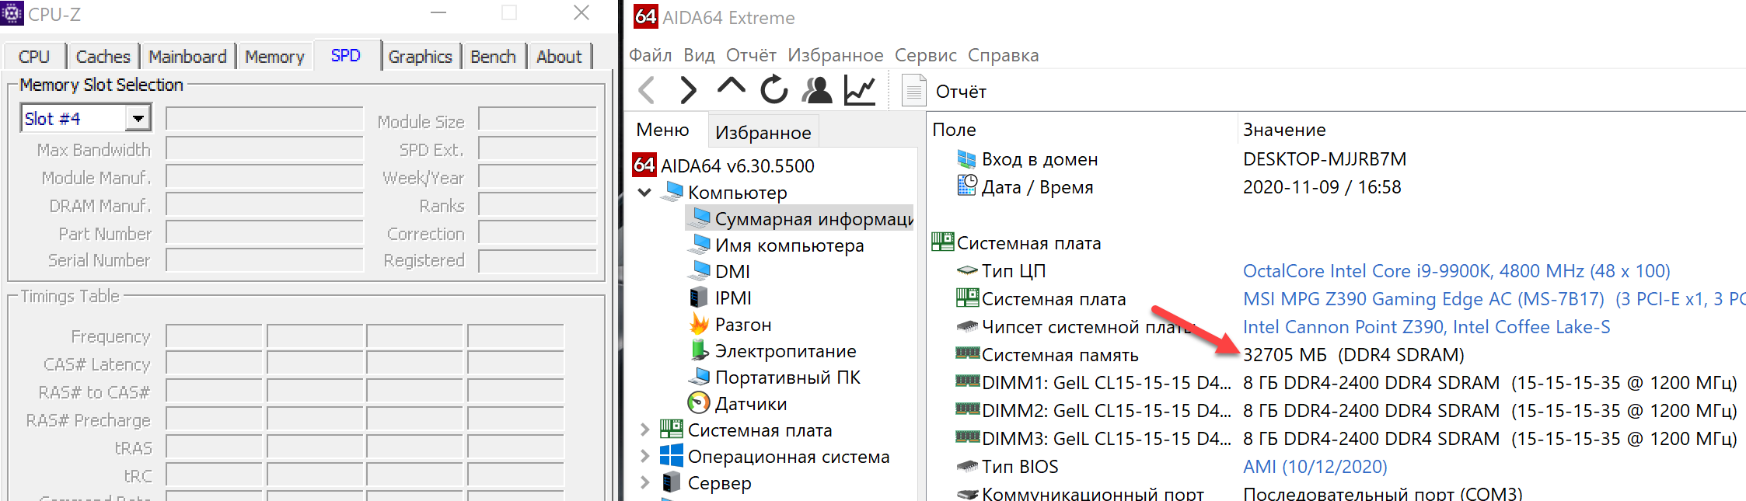Click the Тип BIOS chip icon
The image size is (1746, 501).
pyautogui.click(x=967, y=466)
